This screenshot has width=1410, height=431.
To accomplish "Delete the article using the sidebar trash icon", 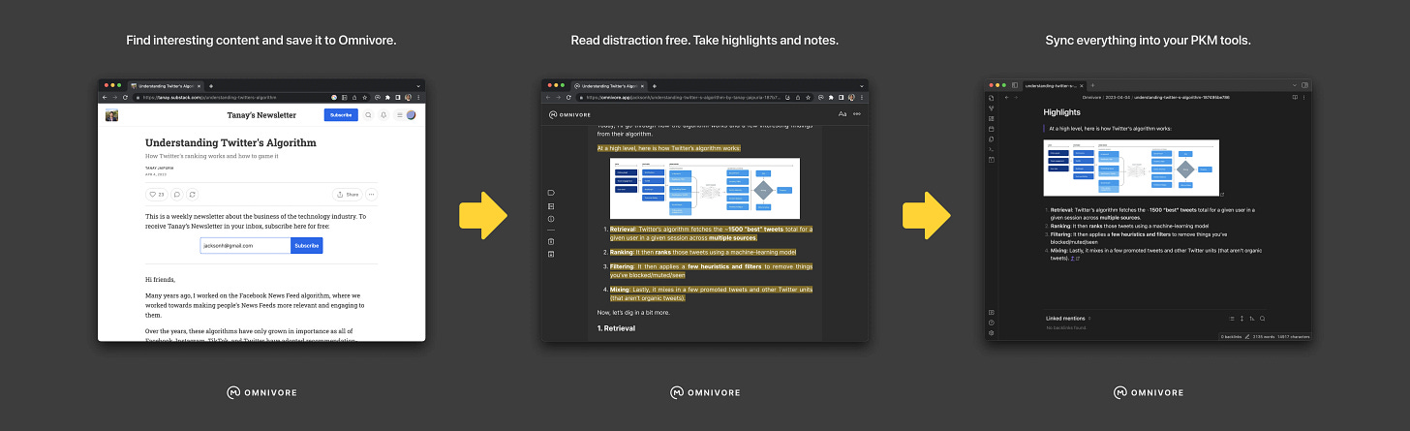I will coord(551,239).
